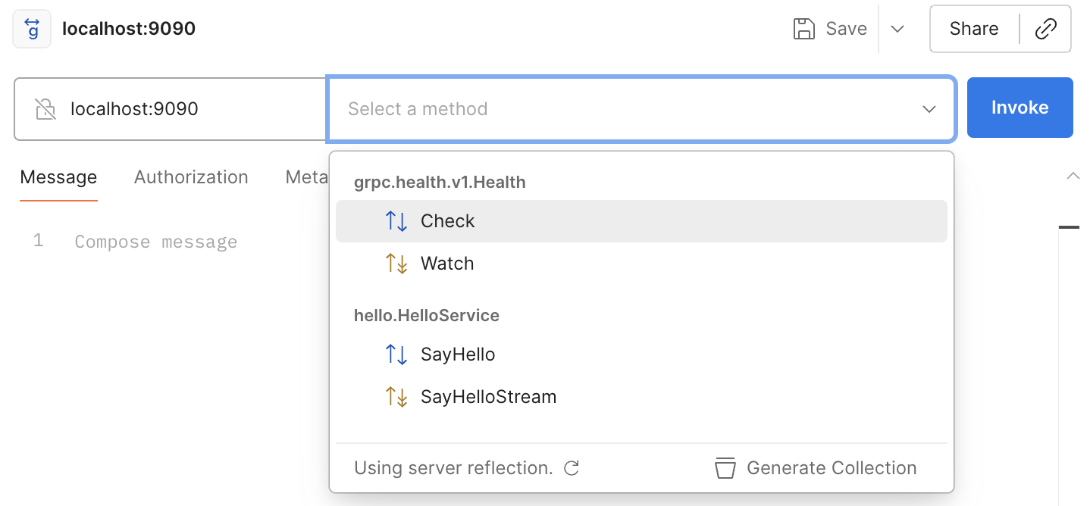Screen dimensions: 1090x506
Task: Open the Save options dropdown arrow
Action: (x=897, y=29)
